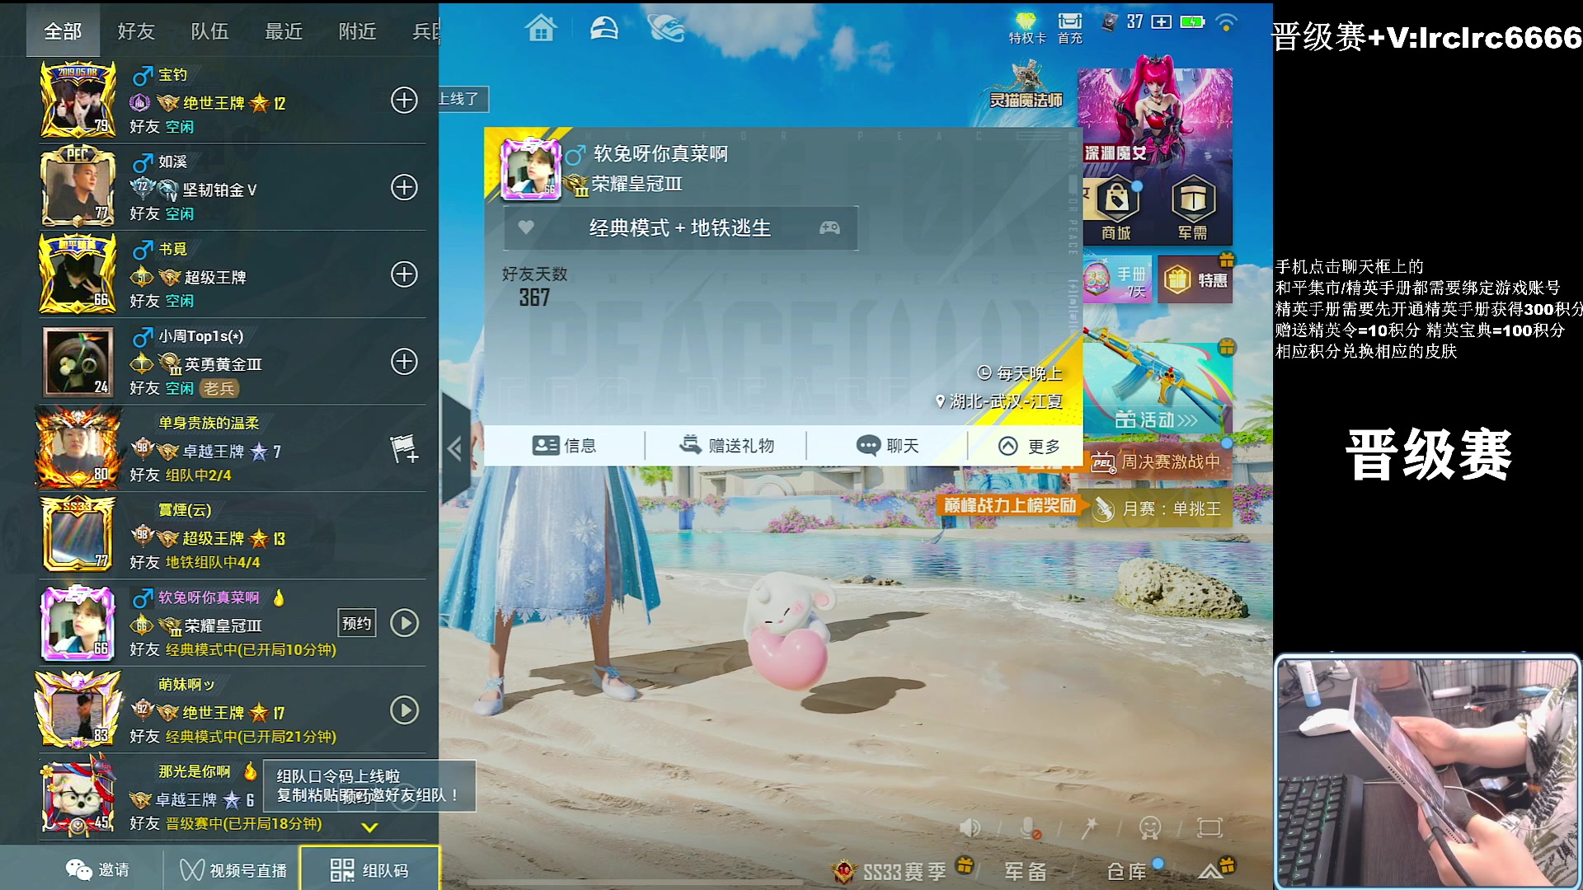Open 霭煙(云) friend avatar
1583x890 pixels.
[78, 536]
